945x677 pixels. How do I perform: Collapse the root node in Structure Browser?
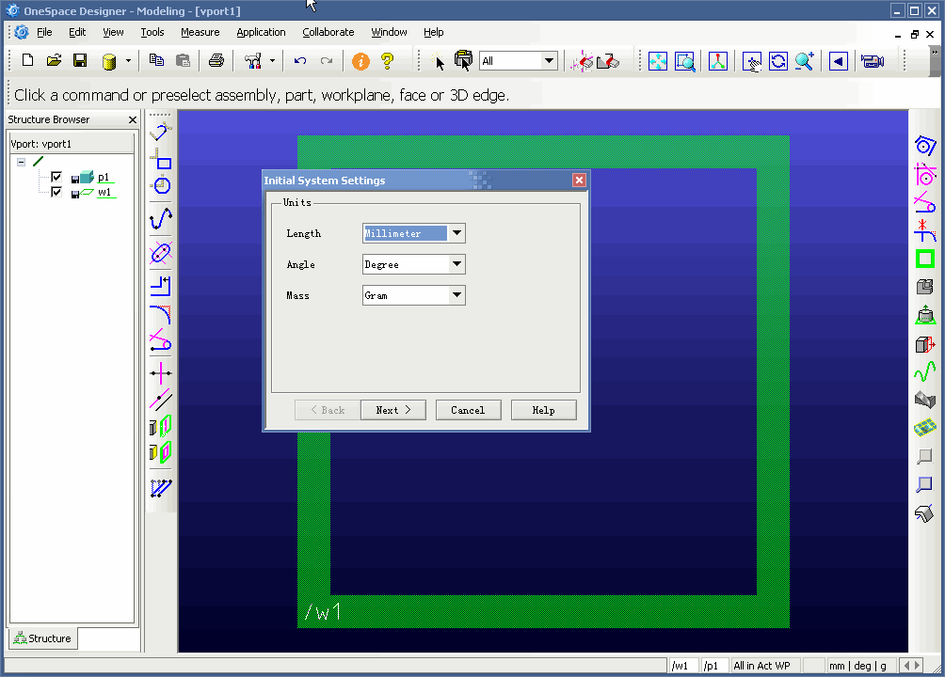click(x=21, y=162)
